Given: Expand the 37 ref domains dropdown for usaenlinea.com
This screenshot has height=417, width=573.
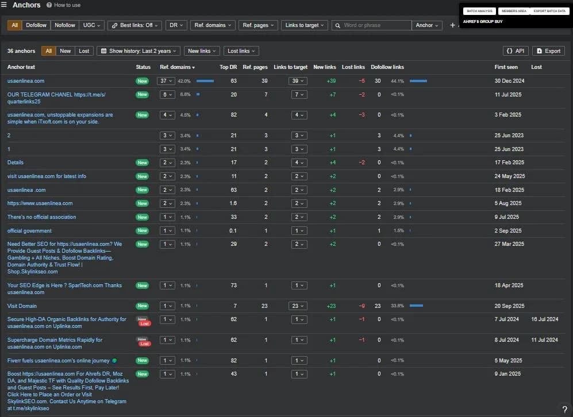Looking at the screenshot, I should click(166, 81).
